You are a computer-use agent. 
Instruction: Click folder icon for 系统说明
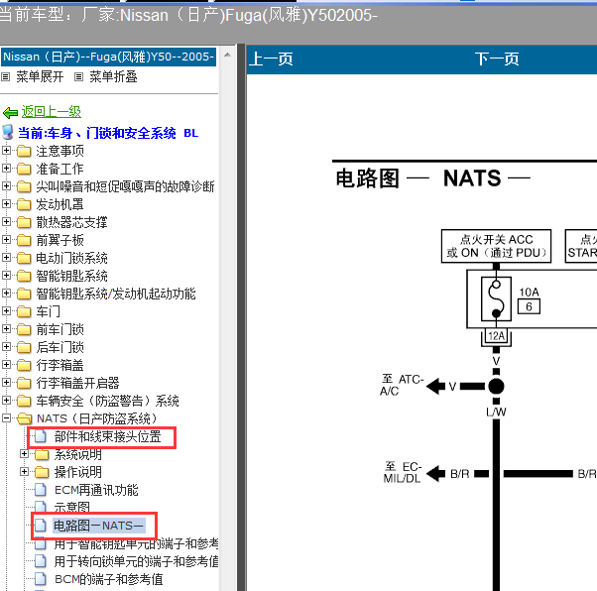click(x=42, y=454)
